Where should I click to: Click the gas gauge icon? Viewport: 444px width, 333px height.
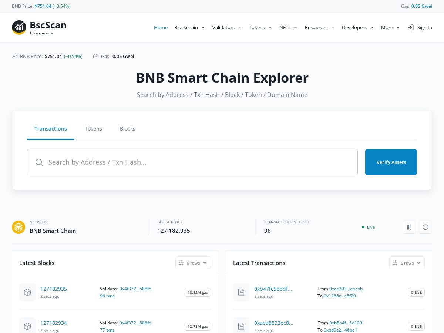(x=96, y=56)
